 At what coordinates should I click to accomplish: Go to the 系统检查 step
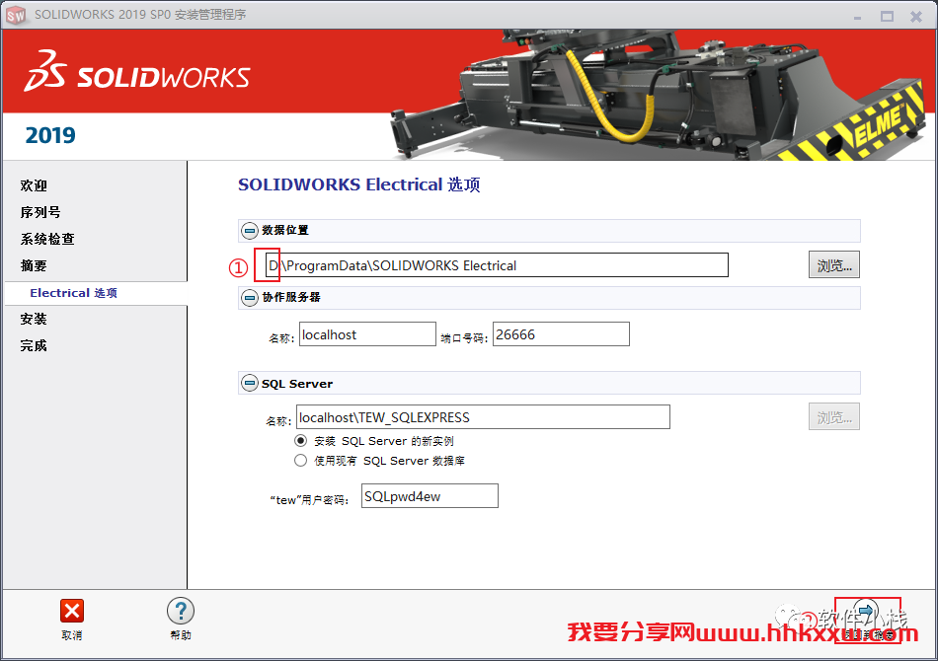[x=47, y=239]
